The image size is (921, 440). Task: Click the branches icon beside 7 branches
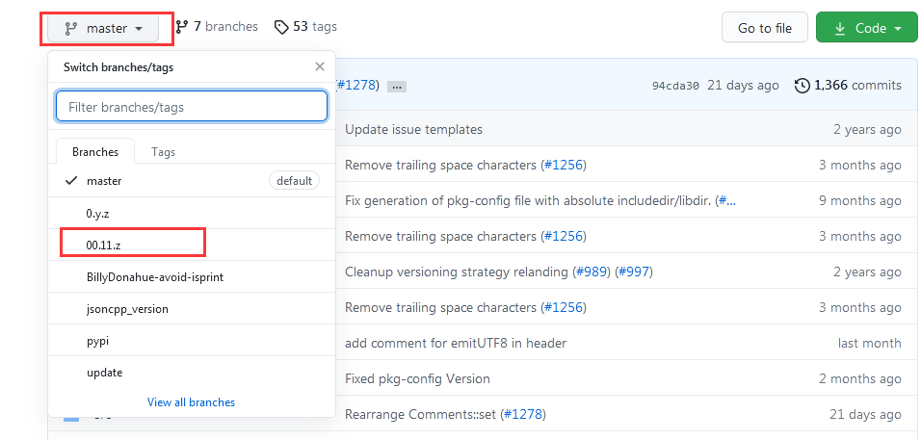pos(181,27)
